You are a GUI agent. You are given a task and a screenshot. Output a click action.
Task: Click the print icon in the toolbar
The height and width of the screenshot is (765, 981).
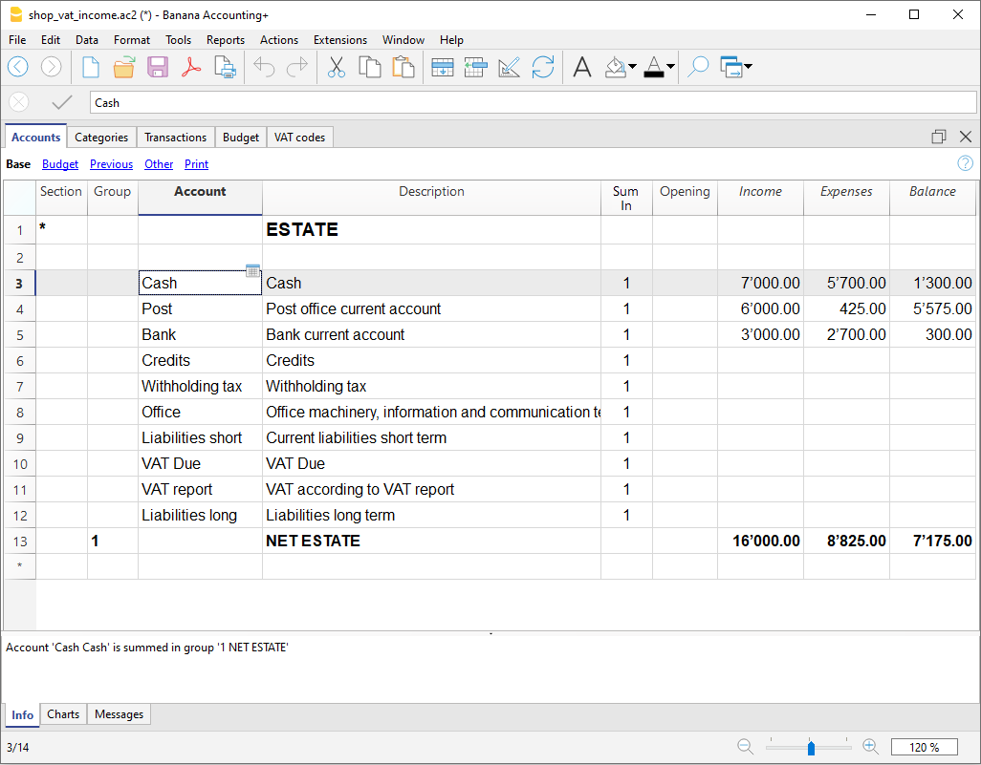225,66
